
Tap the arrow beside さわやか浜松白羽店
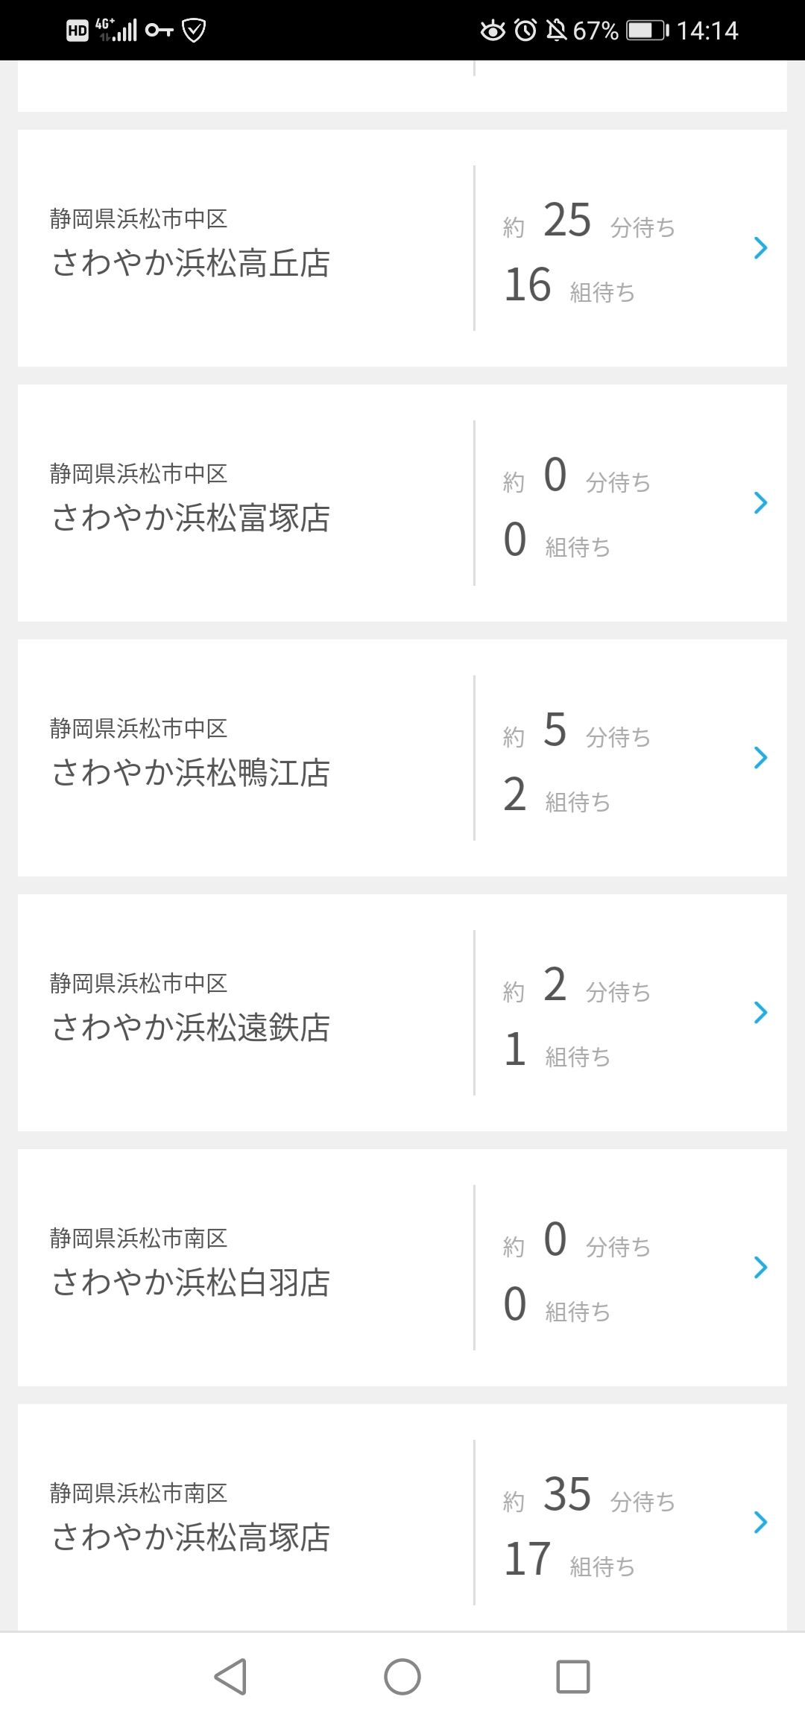coord(760,1267)
